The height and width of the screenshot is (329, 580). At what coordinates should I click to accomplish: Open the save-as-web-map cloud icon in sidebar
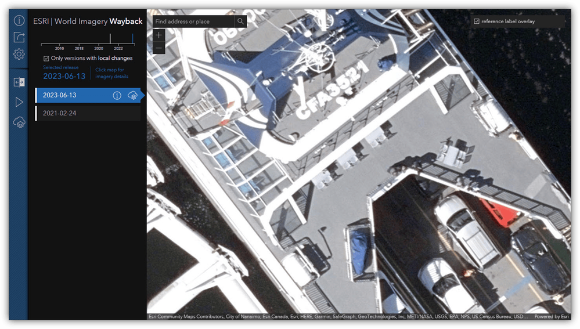point(19,122)
